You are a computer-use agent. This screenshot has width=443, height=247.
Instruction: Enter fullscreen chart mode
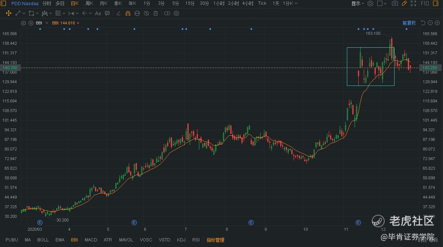(413, 3)
